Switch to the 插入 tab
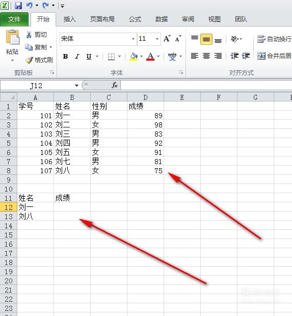Image resolution: width=292 pixels, height=316 pixels. 69,19
